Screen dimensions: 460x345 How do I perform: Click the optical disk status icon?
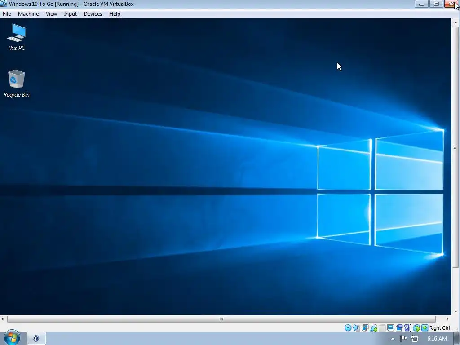(348, 327)
